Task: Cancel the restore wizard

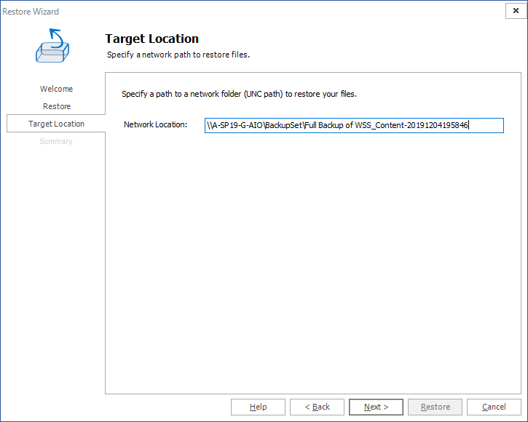Action: (494, 407)
